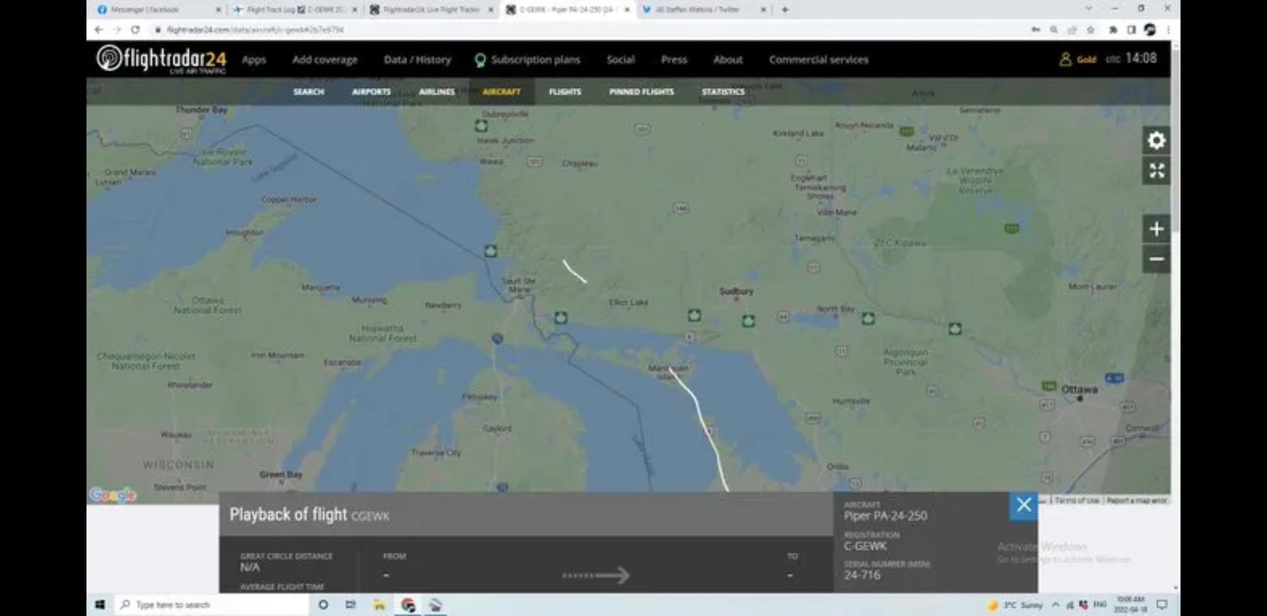The height and width of the screenshot is (616, 1267).
Task: Zoom out the map with minus button
Action: coord(1156,259)
